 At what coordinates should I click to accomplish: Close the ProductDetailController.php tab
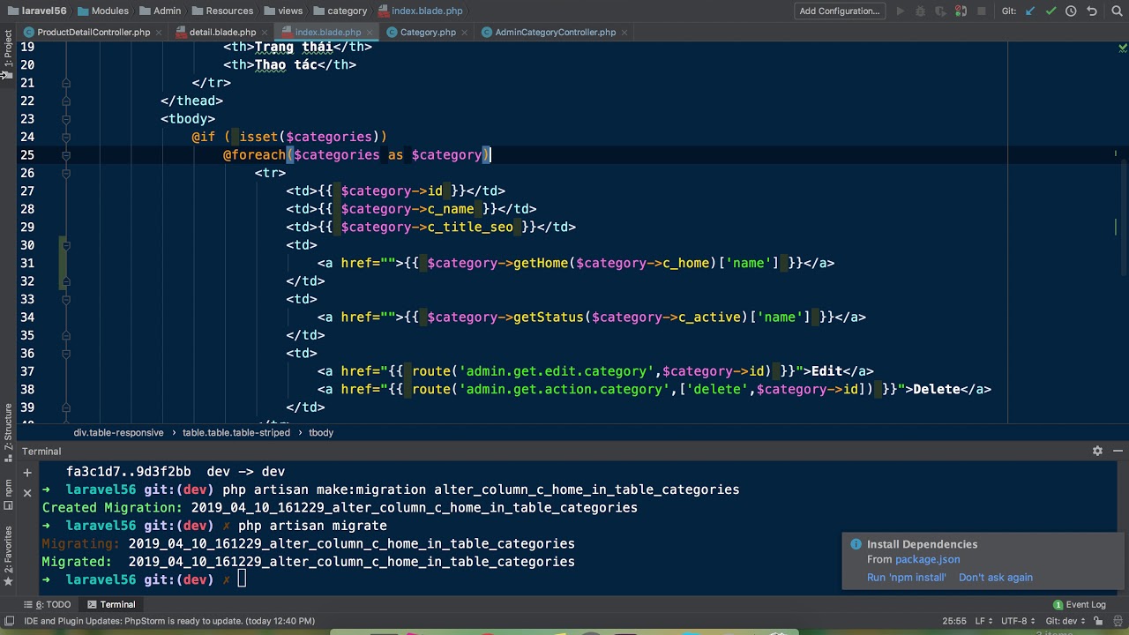coord(160,33)
